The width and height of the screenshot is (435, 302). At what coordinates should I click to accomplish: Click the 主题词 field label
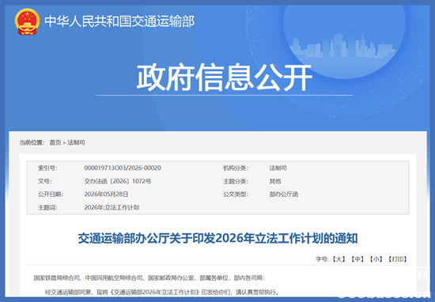point(47,207)
